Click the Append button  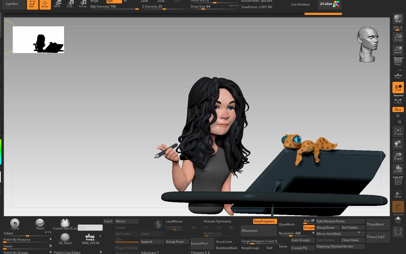(x=152, y=242)
